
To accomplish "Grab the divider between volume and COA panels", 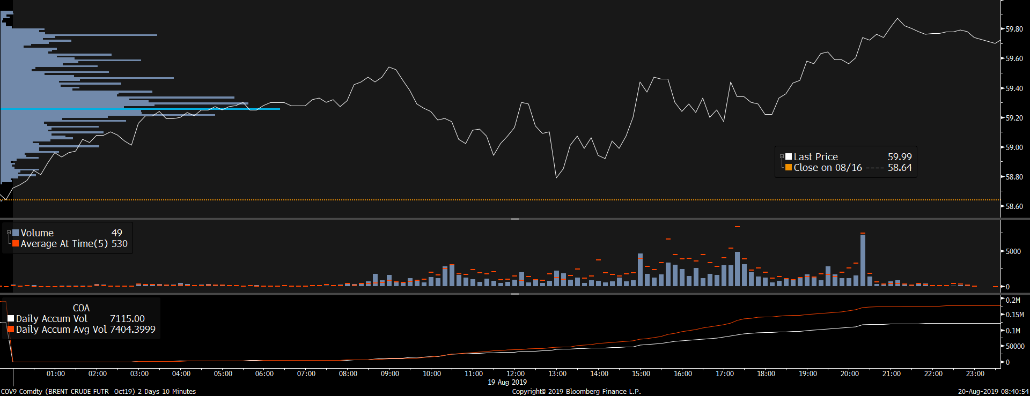I will [515, 294].
